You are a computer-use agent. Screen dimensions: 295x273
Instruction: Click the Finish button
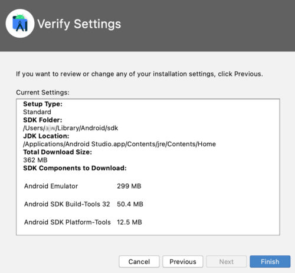point(270,262)
